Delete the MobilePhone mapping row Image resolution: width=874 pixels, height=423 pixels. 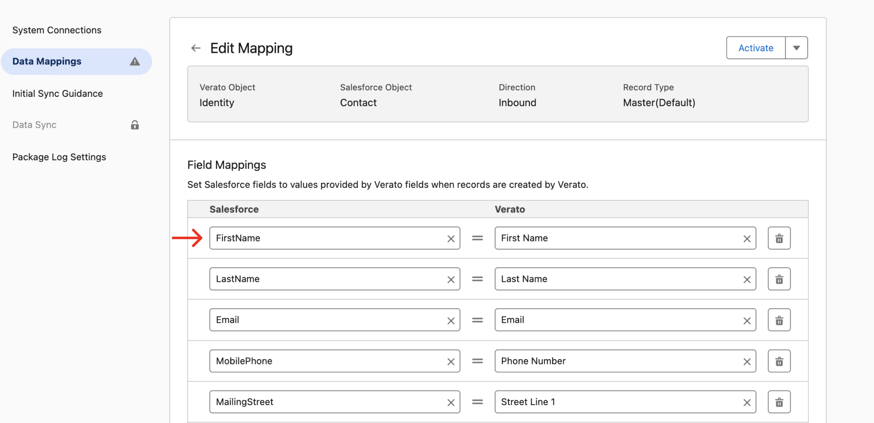point(779,361)
